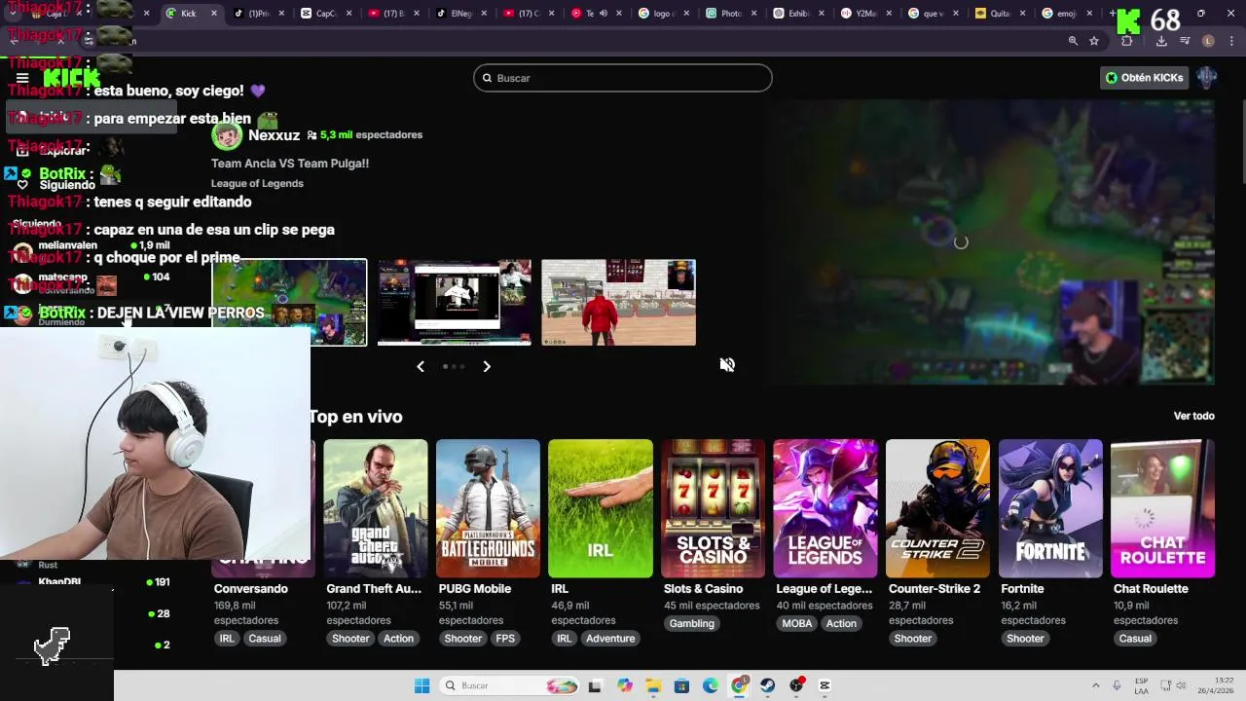Open CapCut from the taskbar
This screenshot has width=1246, height=701.
tap(825, 685)
